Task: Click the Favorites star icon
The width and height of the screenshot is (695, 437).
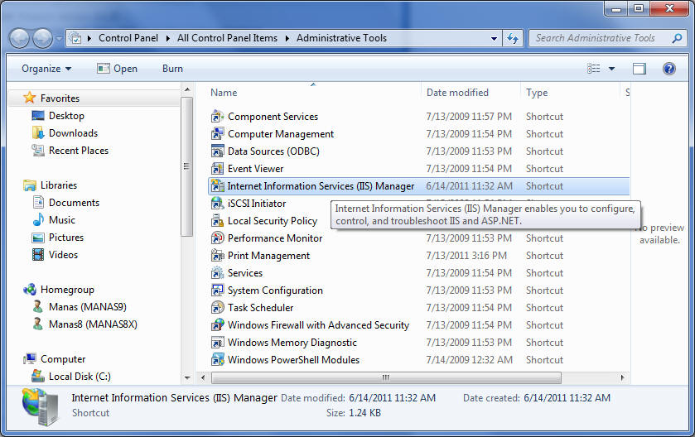Action: [30, 98]
